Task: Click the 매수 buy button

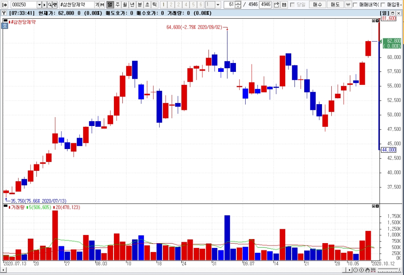Action: pos(317,4)
